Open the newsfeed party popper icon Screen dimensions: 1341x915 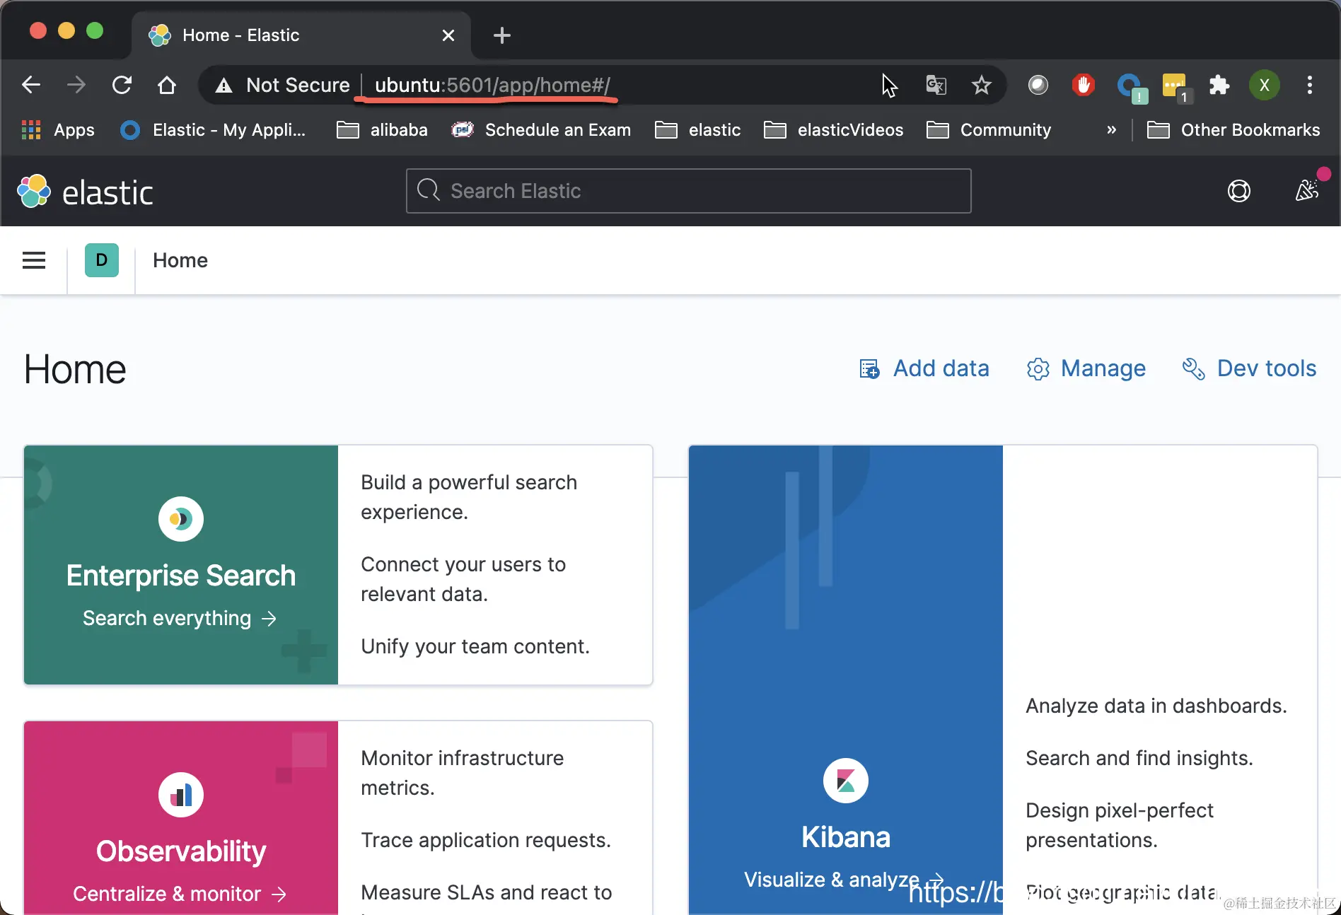point(1307,190)
